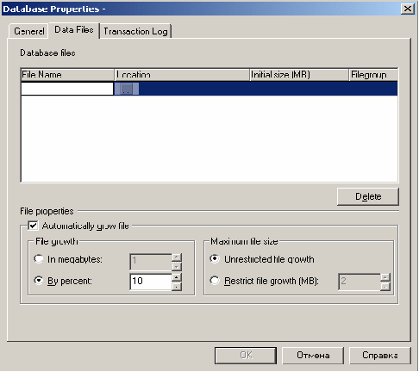The height and width of the screenshot is (372, 419).
Task: Click the Отмена cancel button
Action: coord(313,356)
